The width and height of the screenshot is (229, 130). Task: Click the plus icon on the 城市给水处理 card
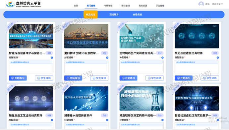107,120
